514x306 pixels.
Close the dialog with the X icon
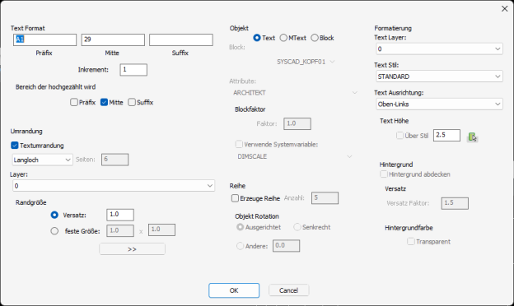[x=504, y=9]
